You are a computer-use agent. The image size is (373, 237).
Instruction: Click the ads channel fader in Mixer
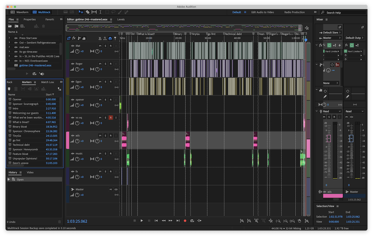329,139
